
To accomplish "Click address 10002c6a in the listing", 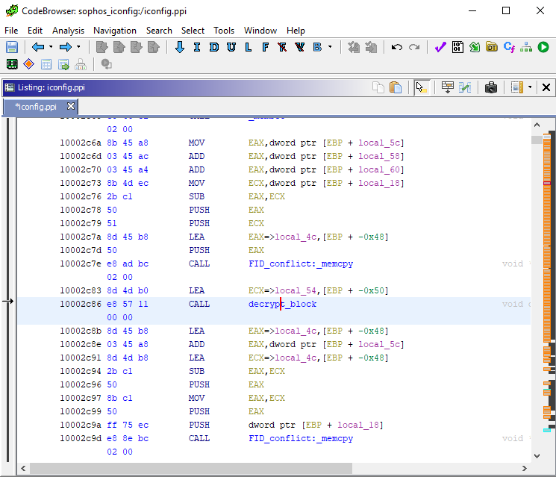I will 81,143.
